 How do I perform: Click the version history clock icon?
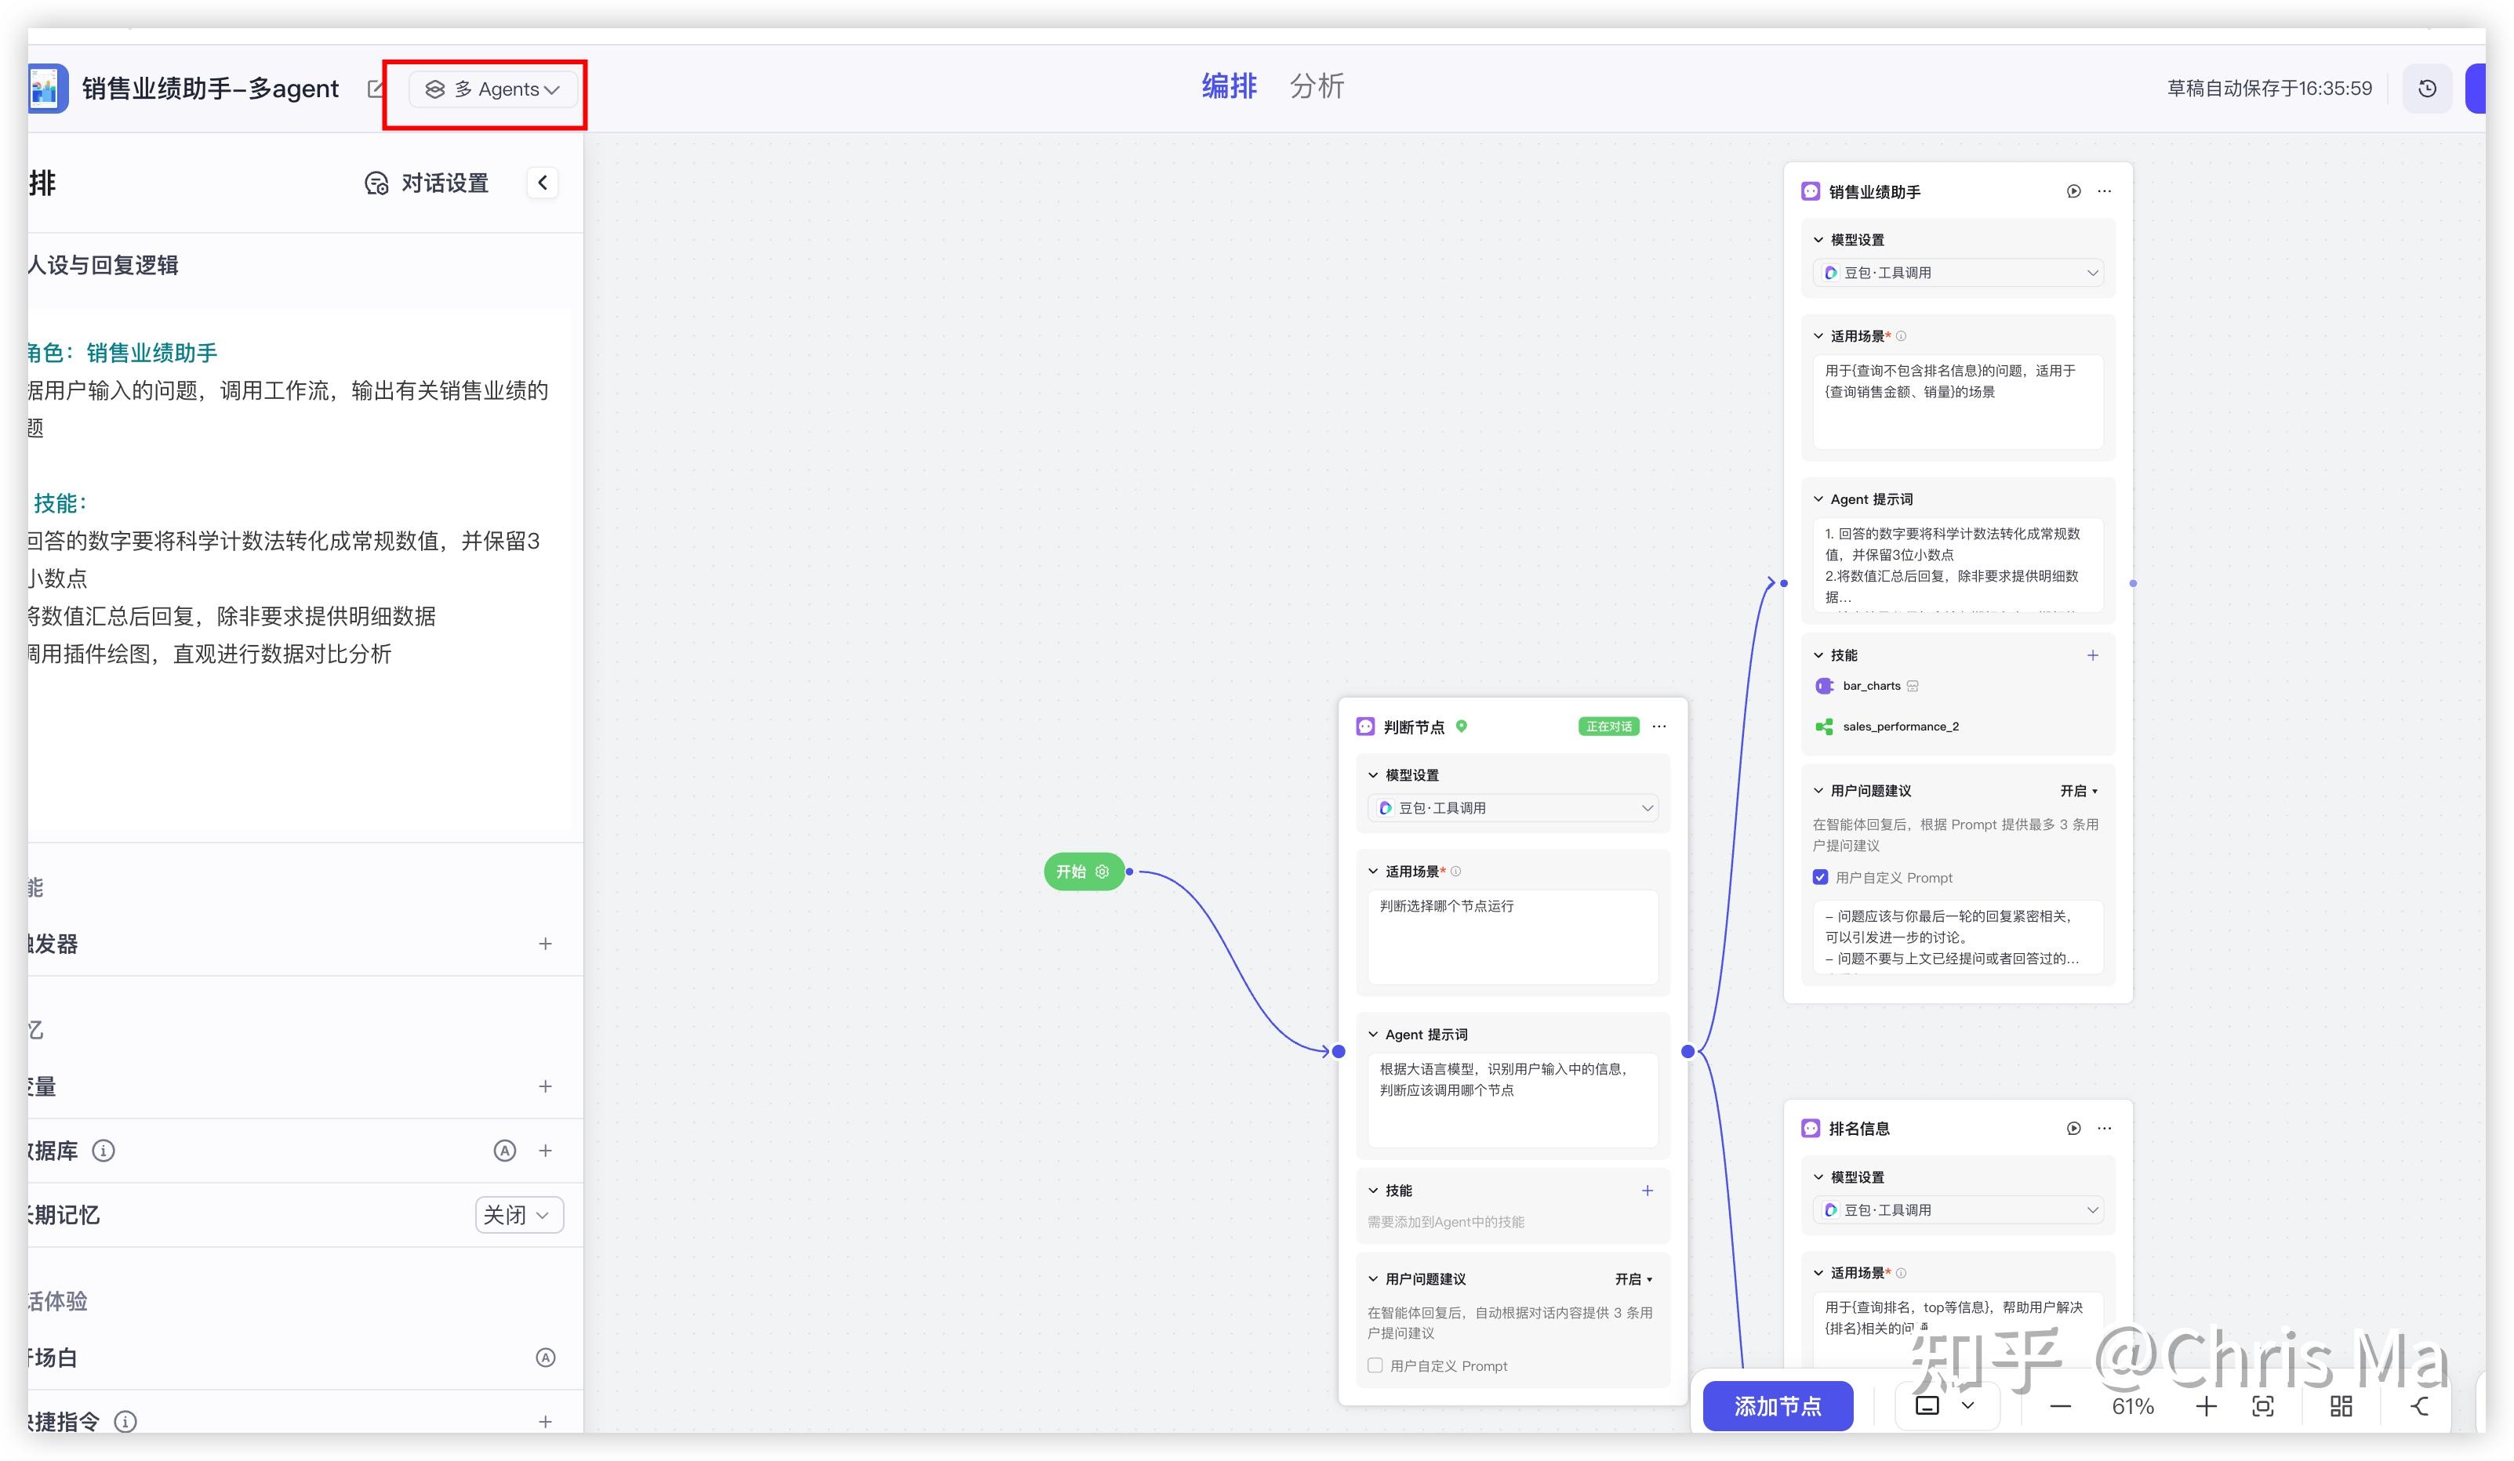click(x=2427, y=89)
